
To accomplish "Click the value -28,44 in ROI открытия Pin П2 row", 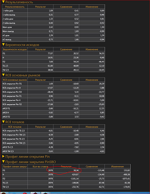I will pos(50,92).
